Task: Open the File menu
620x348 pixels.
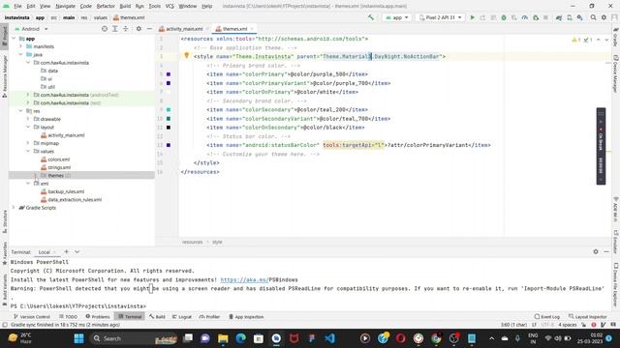Action: [x=17, y=6]
